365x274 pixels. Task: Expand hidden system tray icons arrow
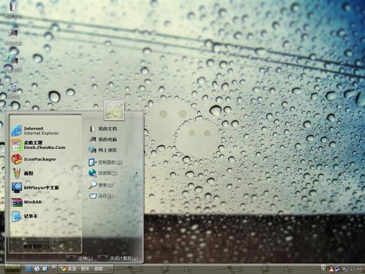(x=323, y=269)
